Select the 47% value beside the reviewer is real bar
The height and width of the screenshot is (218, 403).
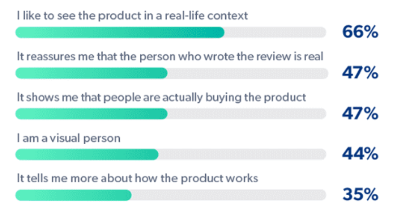[x=360, y=73]
